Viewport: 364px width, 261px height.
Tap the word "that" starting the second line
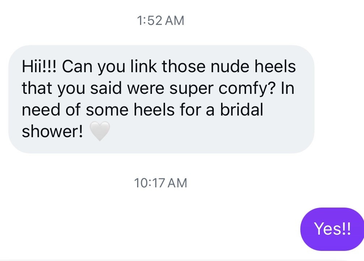pyautogui.click(x=34, y=88)
